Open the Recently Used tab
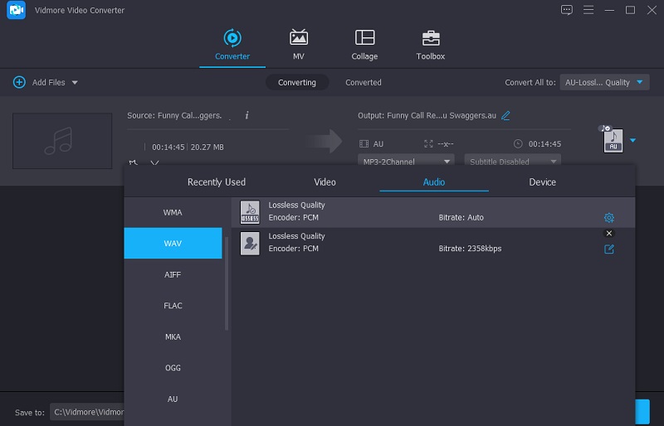 click(x=217, y=182)
